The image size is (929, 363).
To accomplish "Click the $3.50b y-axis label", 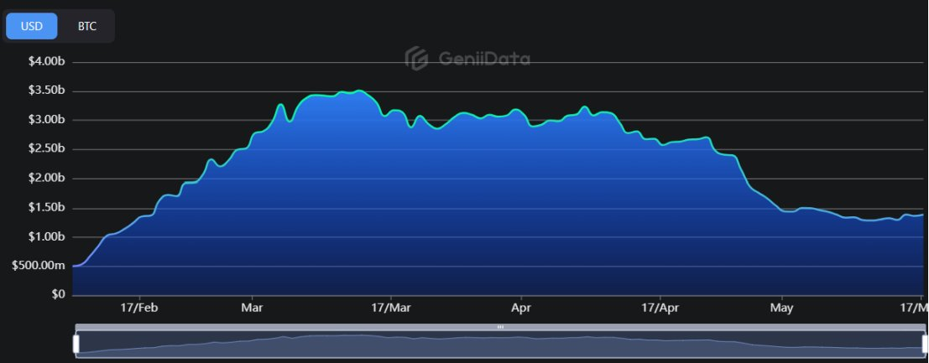I will click(47, 91).
